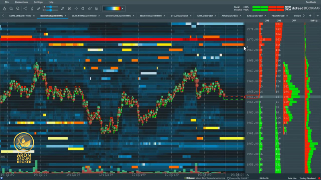Switch to the GCM8.COMEX@RITHMIC tab
This screenshot has width=321, height=180.
118,16
